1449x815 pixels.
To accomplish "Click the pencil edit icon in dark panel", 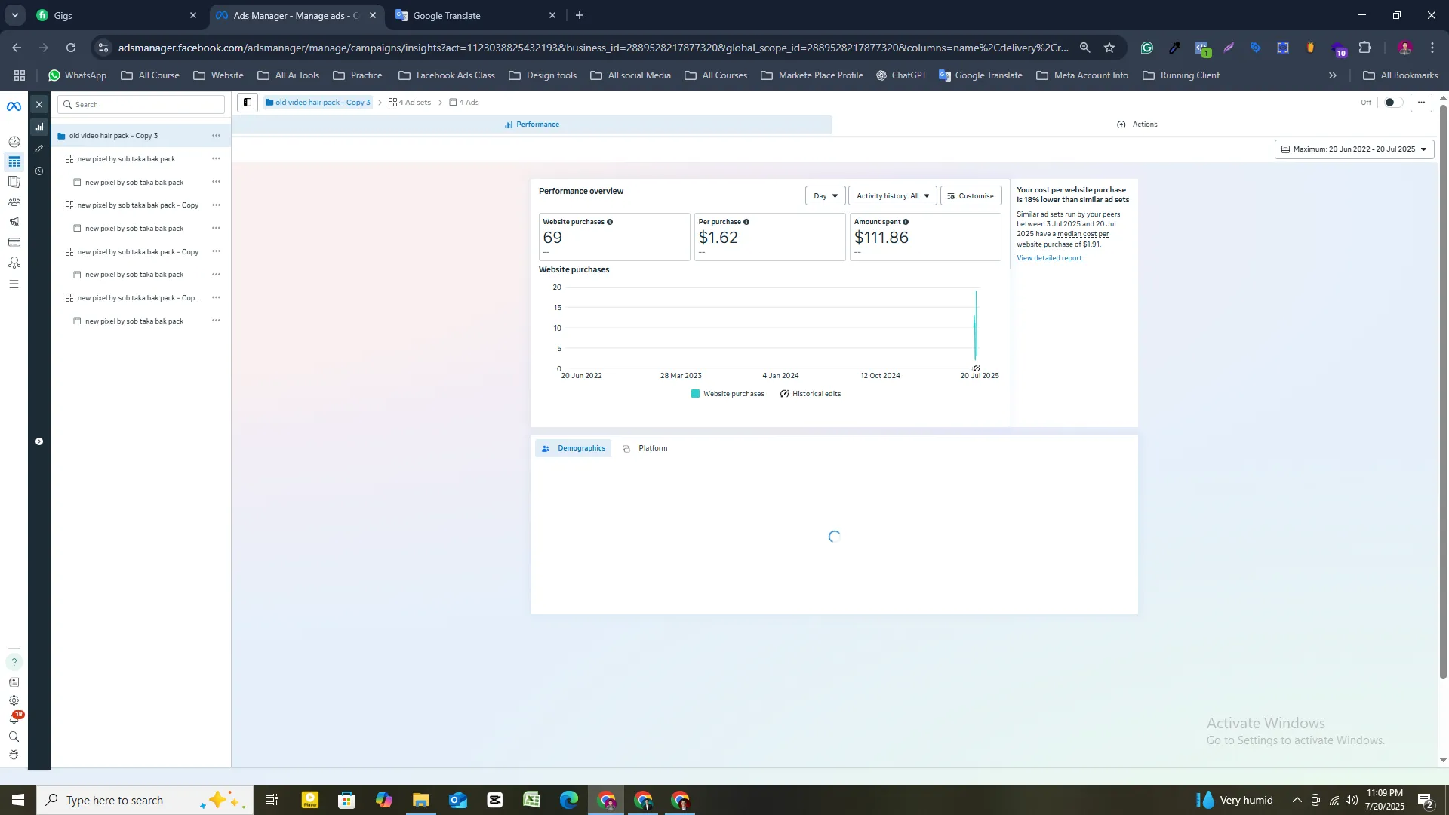I will point(39,149).
